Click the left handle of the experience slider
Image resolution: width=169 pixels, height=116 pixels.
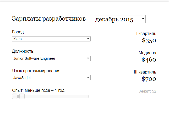(x=15, y=96)
